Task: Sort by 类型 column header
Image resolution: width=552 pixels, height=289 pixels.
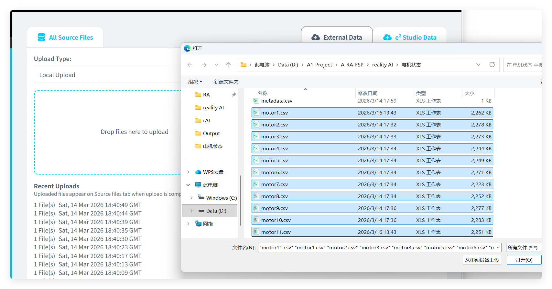Action: click(421, 94)
